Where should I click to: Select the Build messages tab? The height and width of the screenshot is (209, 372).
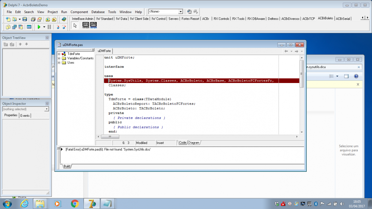click(x=67, y=166)
